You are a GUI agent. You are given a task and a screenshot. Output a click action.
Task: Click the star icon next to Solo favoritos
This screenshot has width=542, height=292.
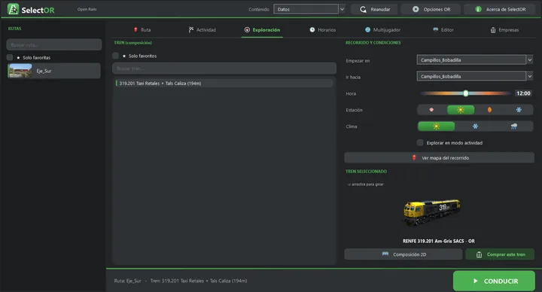[x=124, y=56]
